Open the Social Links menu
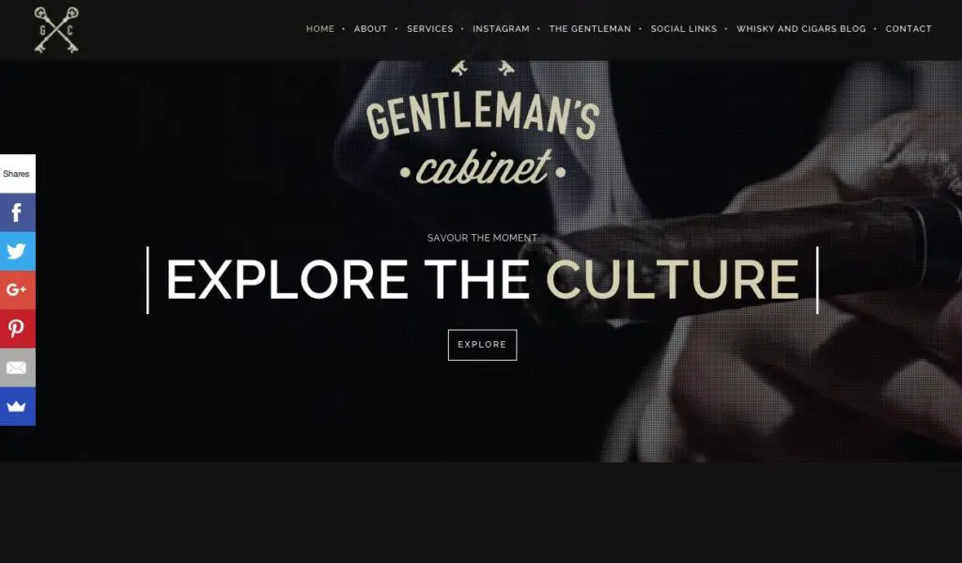The width and height of the screenshot is (962, 563). (684, 29)
